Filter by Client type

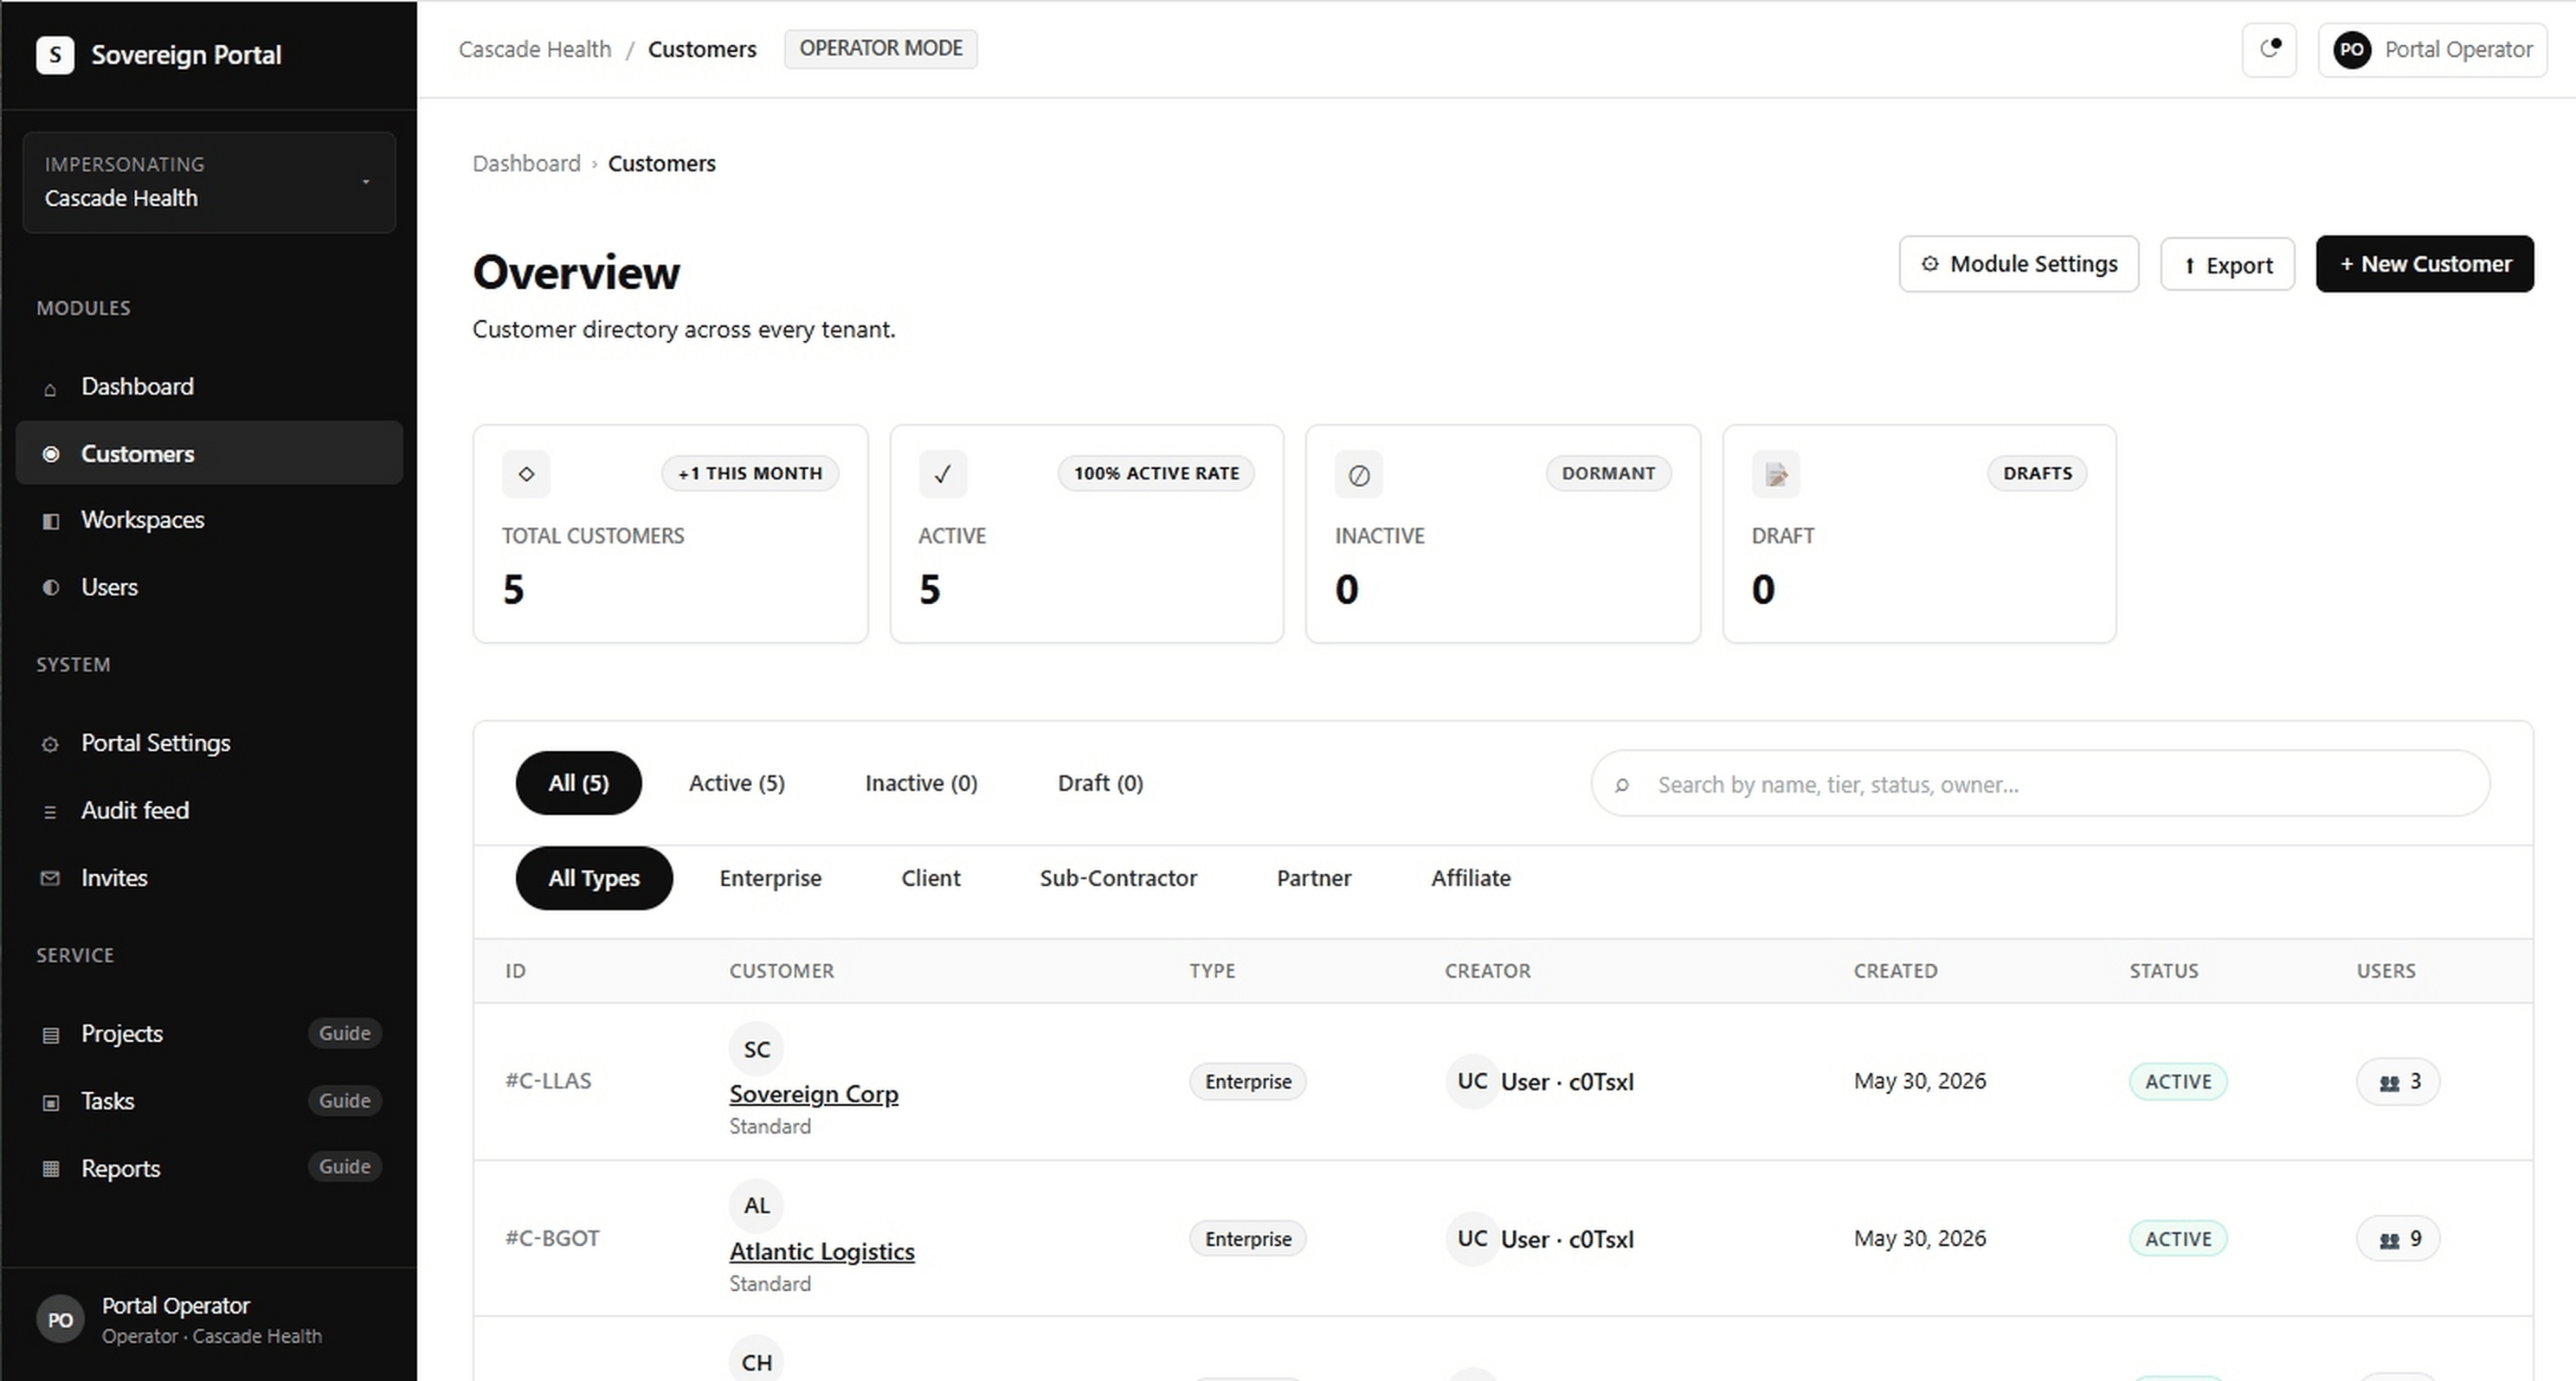(930, 878)
